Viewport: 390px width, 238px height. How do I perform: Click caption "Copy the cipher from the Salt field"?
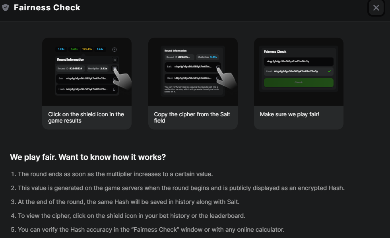(192, 117)
